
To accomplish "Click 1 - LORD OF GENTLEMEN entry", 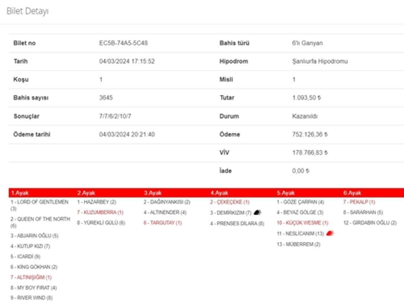I will 39,202.
